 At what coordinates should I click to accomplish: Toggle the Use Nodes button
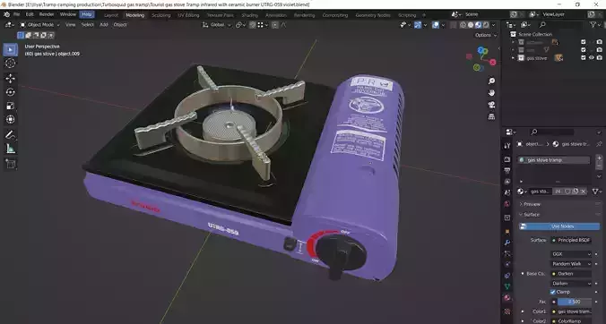coord(559,226)
